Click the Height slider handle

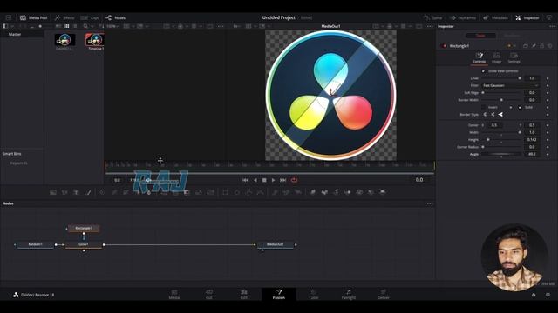pyautogui.click(x=488, y=140)
